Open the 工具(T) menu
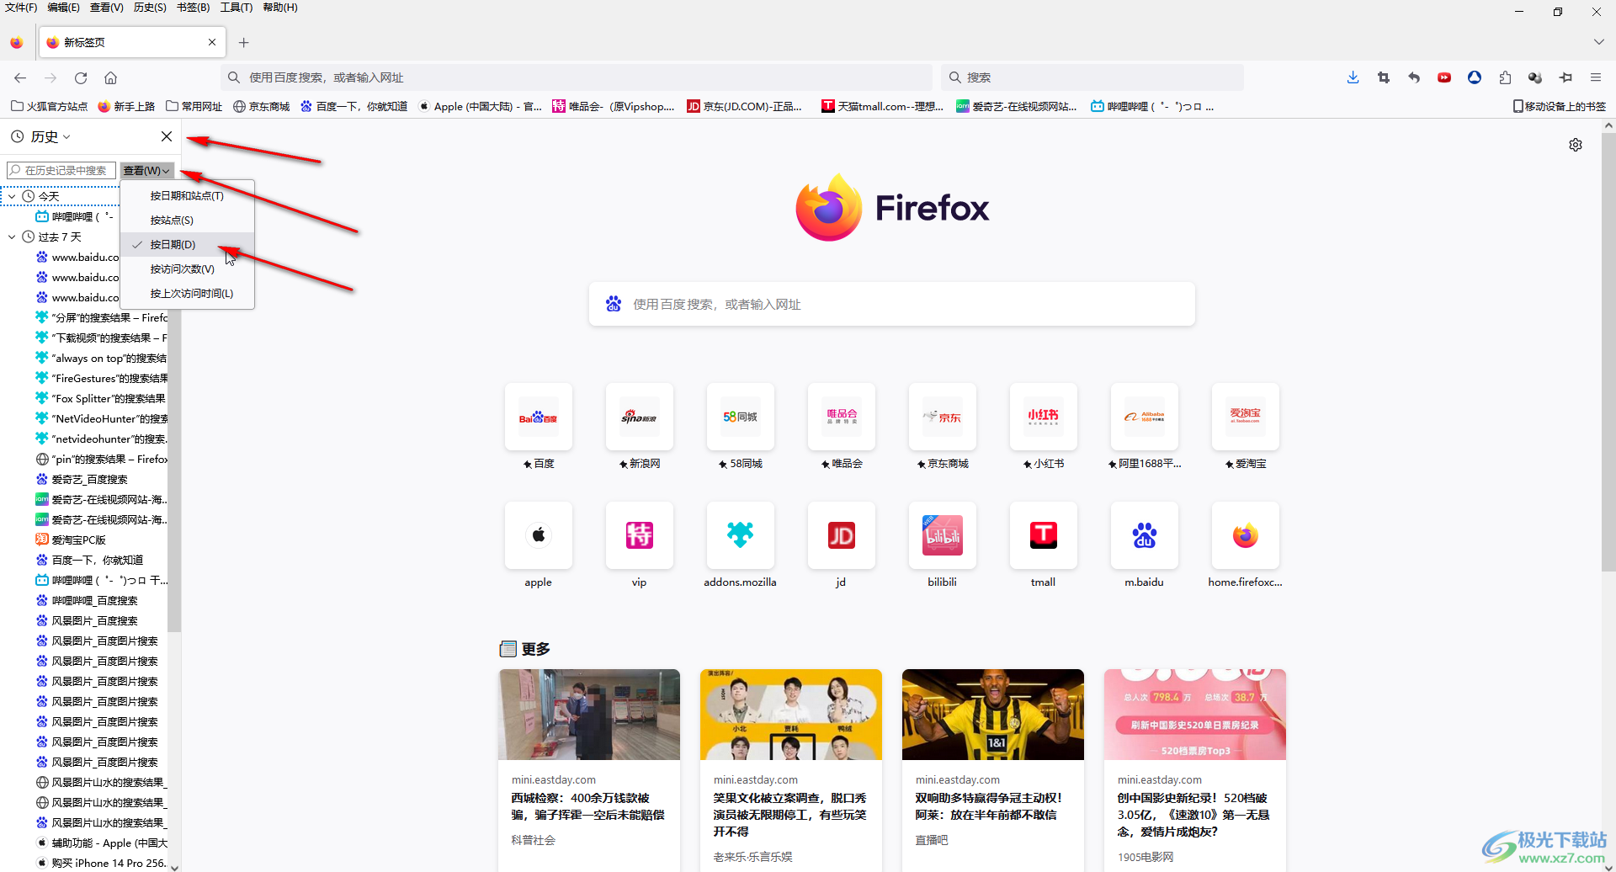The width and height of the screenshot is (1616, 872). (237, 8)
